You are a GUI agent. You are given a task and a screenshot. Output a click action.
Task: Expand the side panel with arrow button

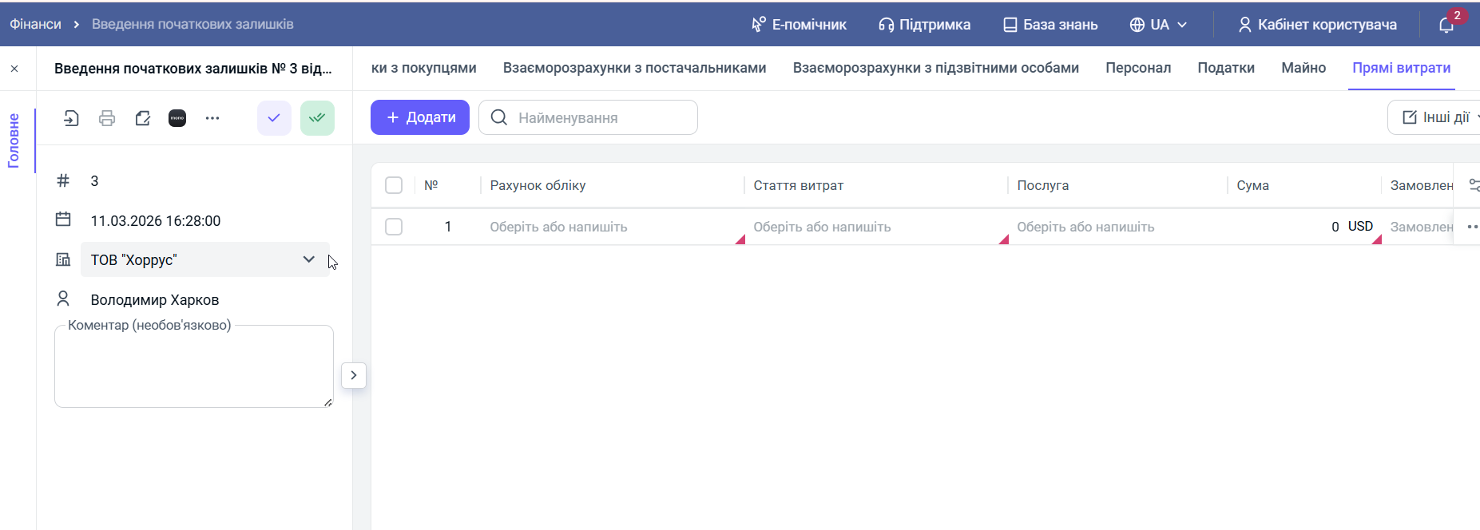click(x=354, y=375)
